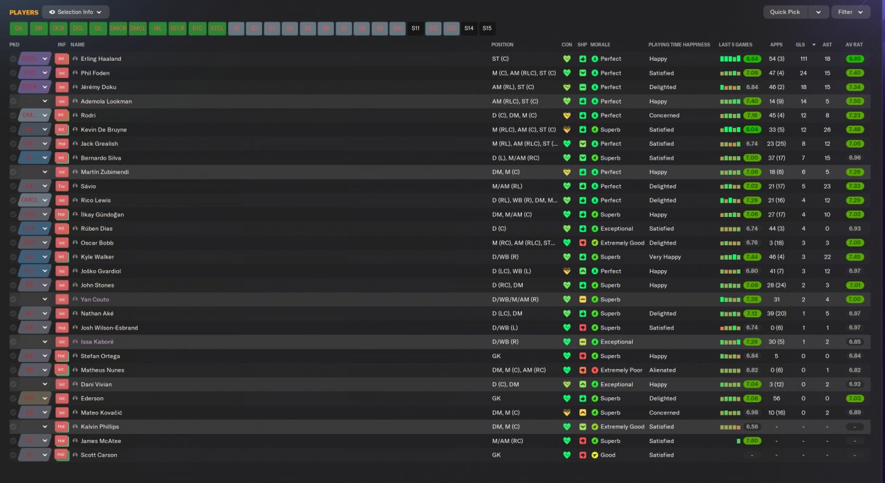Click Scott Carson's yellow morale icon
Screen dimensions: 885x483
click(595, 455)
